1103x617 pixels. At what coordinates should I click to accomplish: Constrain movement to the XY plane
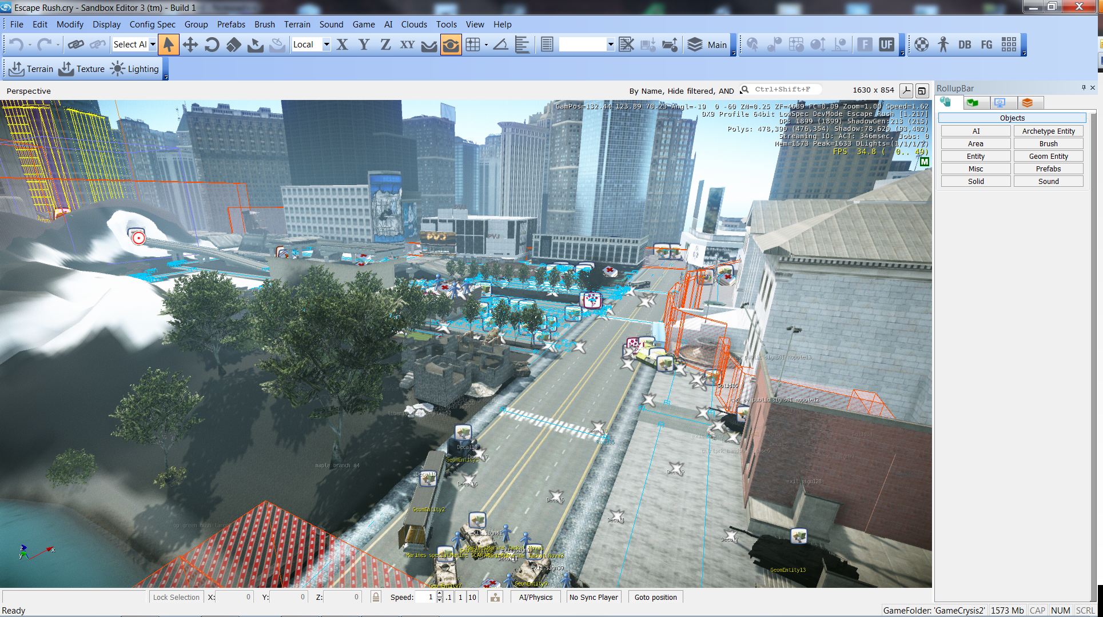pyautogui.click(x=407, y=45)
